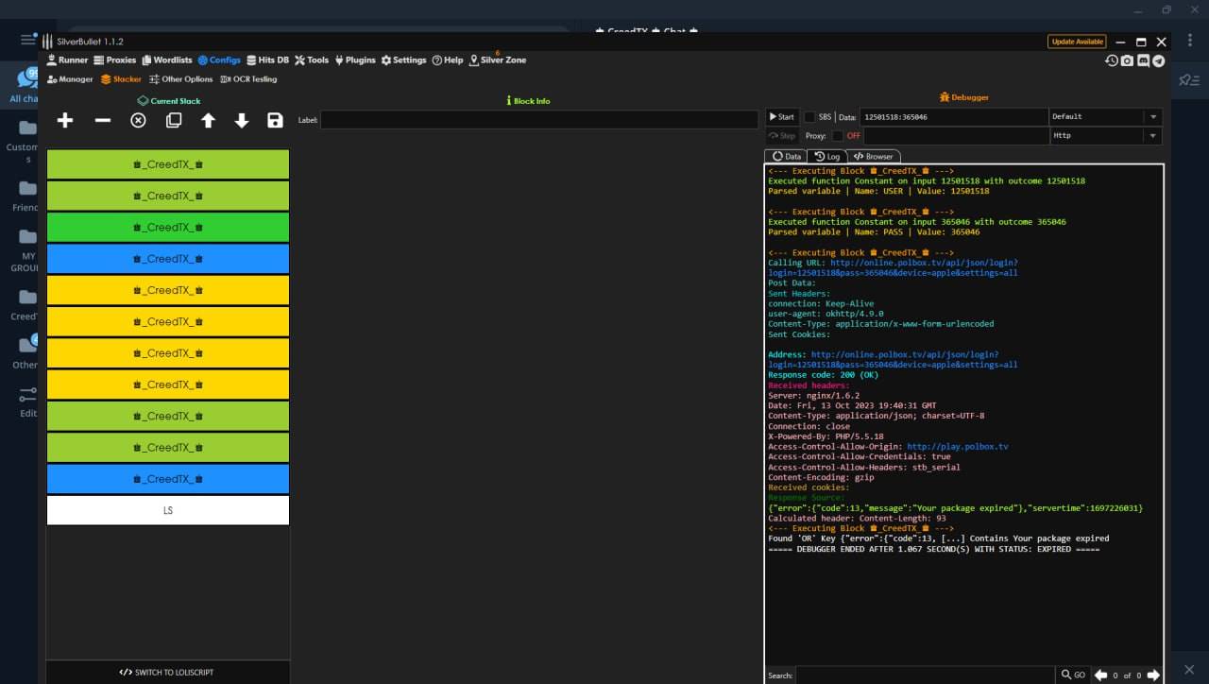Open the Discord icon in the top right

point(1143,60)
